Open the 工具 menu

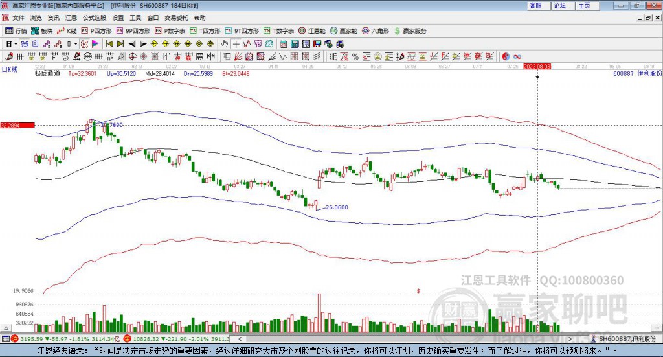[x=135, y=17]
